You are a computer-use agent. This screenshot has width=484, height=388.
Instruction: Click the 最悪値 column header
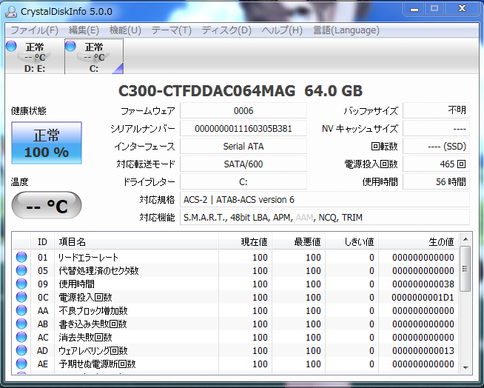point(299,241)
